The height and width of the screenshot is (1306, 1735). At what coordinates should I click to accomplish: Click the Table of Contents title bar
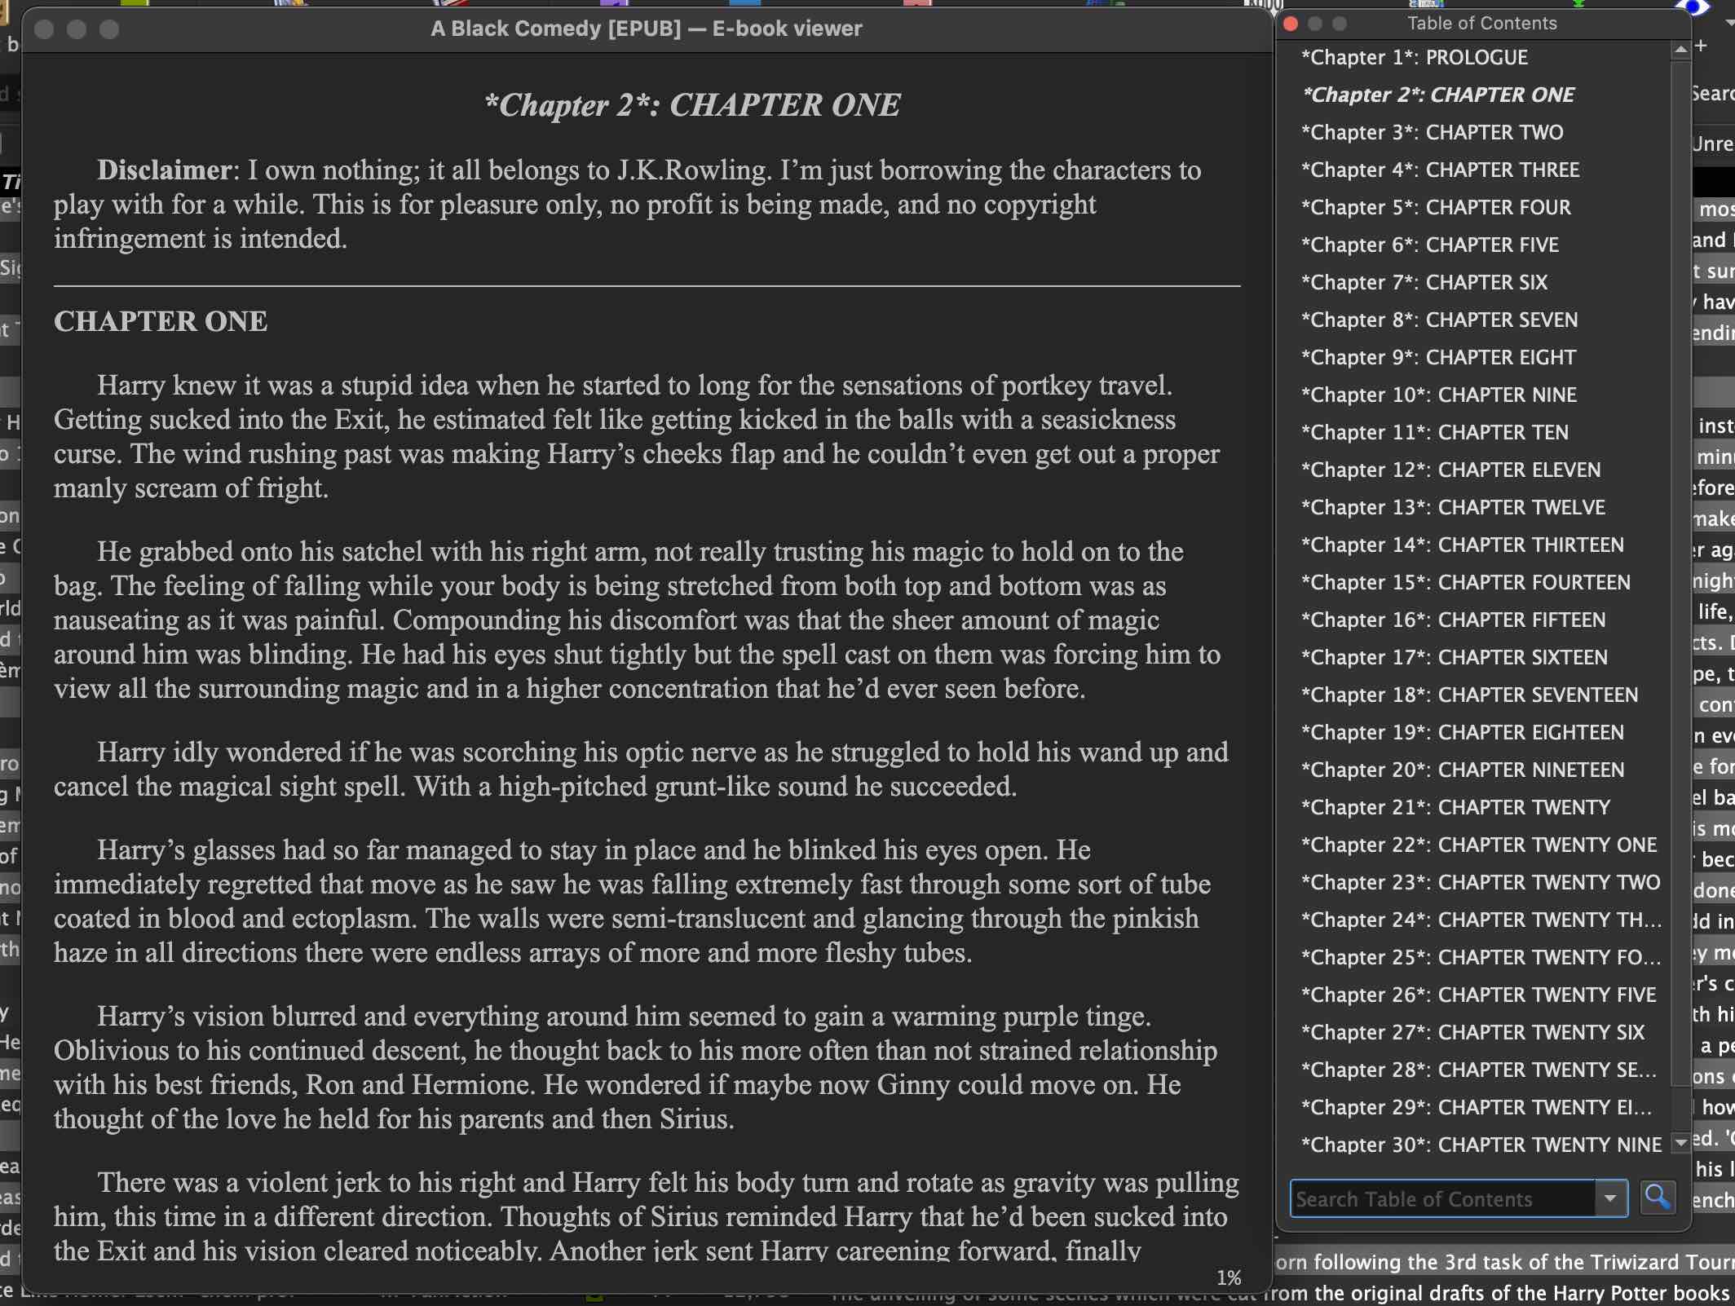(1481, 24)
